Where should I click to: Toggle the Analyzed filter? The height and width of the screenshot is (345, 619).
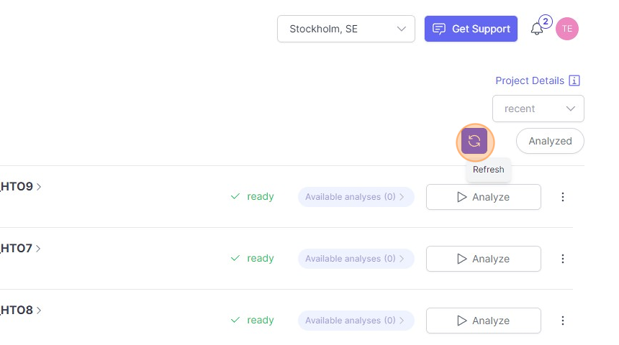click(x=550, y=141)
